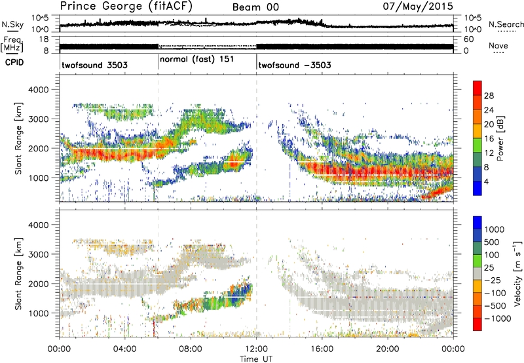This screenshot has width=524, height=363.
Task: Click the dashed 06:00 marker line in velocity panel
Action: (158, 273)
